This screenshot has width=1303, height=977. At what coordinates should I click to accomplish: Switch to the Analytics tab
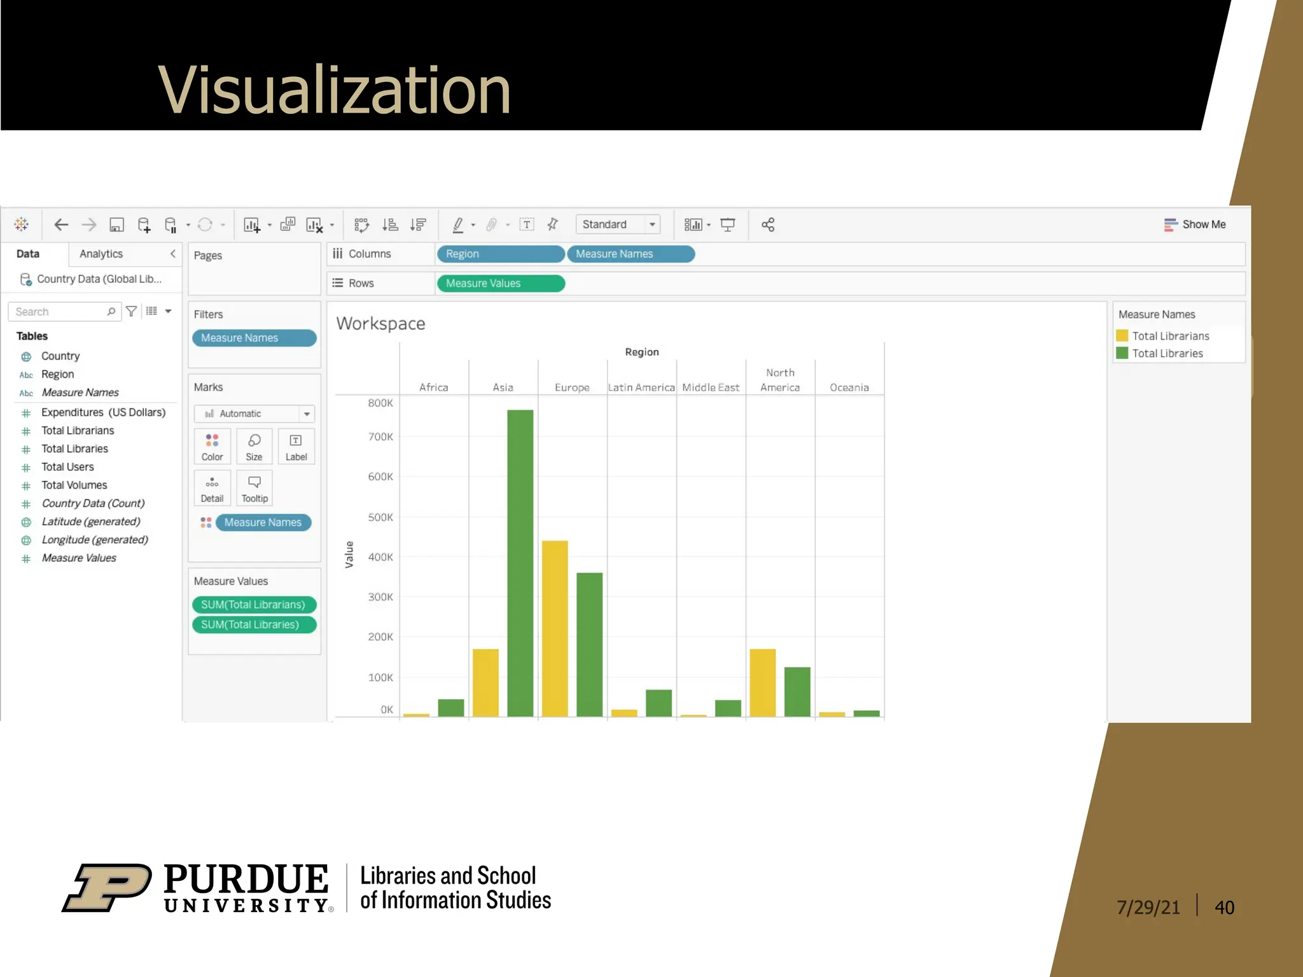coord(101,254)
